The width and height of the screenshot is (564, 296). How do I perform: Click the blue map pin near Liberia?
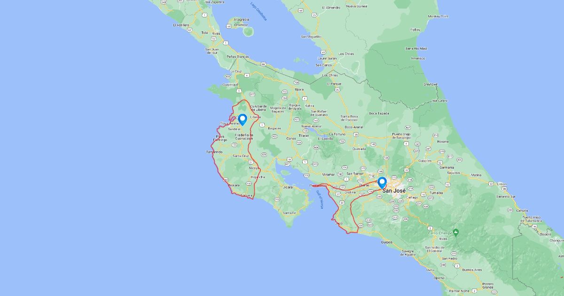(x=243, y=119)
